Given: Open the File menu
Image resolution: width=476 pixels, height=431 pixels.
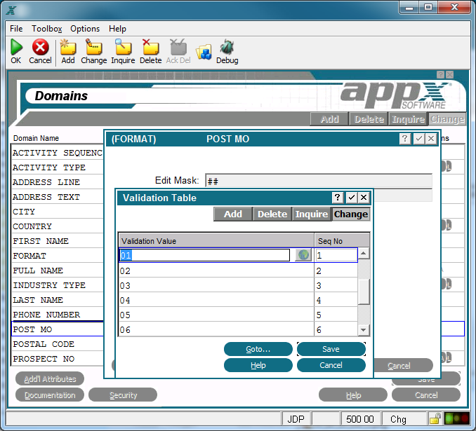Looking at the screenshot, I should click(16, 29).
